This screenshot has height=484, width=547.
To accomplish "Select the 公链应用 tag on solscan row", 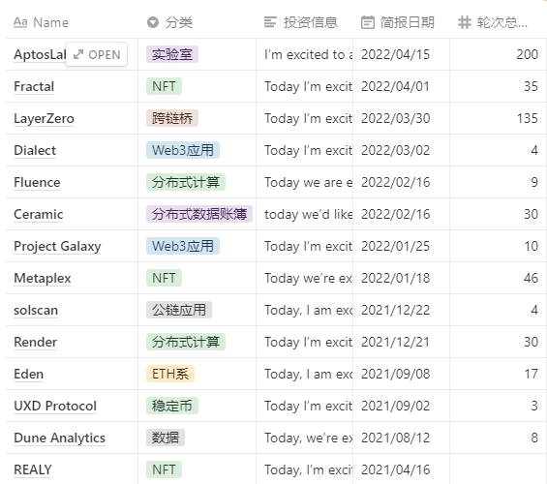I will [x=179, y=310].
